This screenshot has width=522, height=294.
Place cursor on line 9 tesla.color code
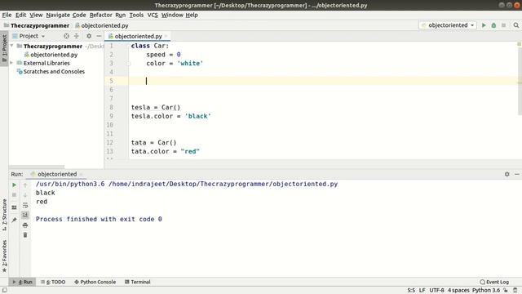(170, 116)
